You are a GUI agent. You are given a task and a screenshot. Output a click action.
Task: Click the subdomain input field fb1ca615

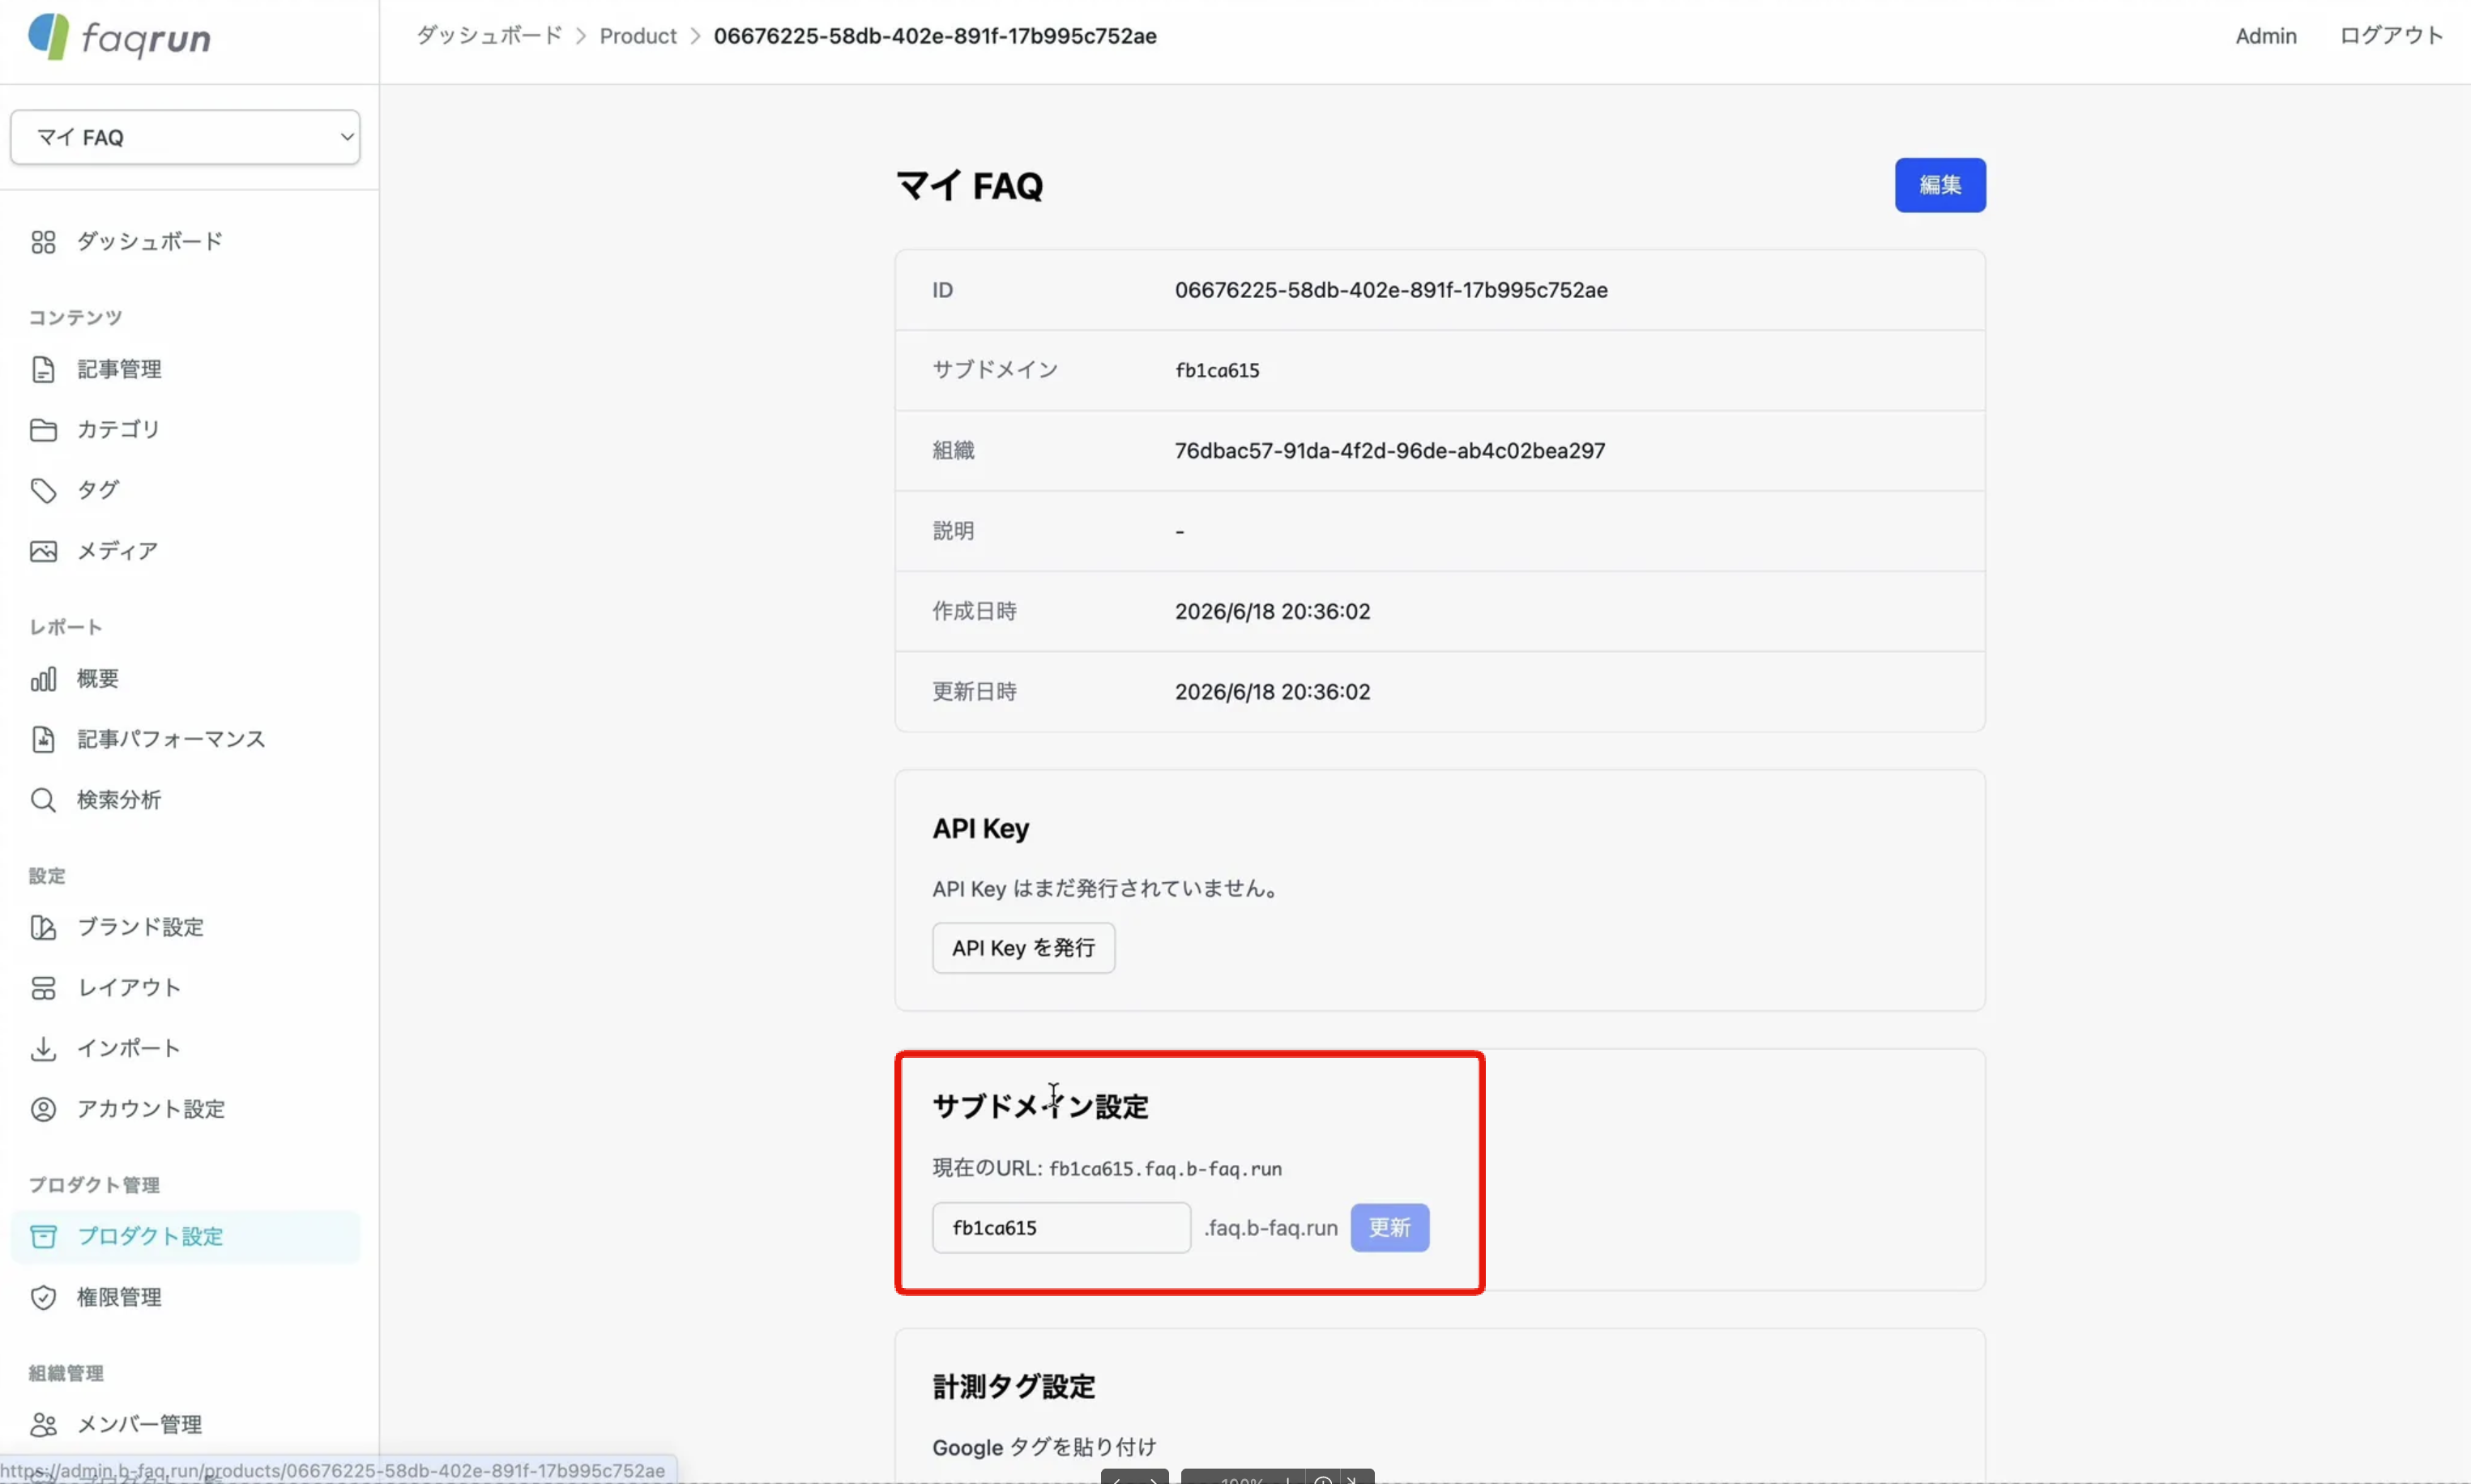[1061, 1228]
